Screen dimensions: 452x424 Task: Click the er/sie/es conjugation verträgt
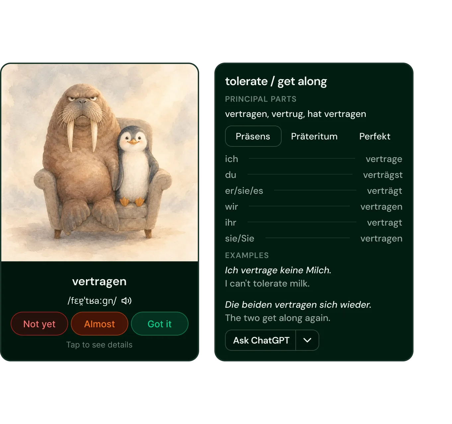point(385,191)
